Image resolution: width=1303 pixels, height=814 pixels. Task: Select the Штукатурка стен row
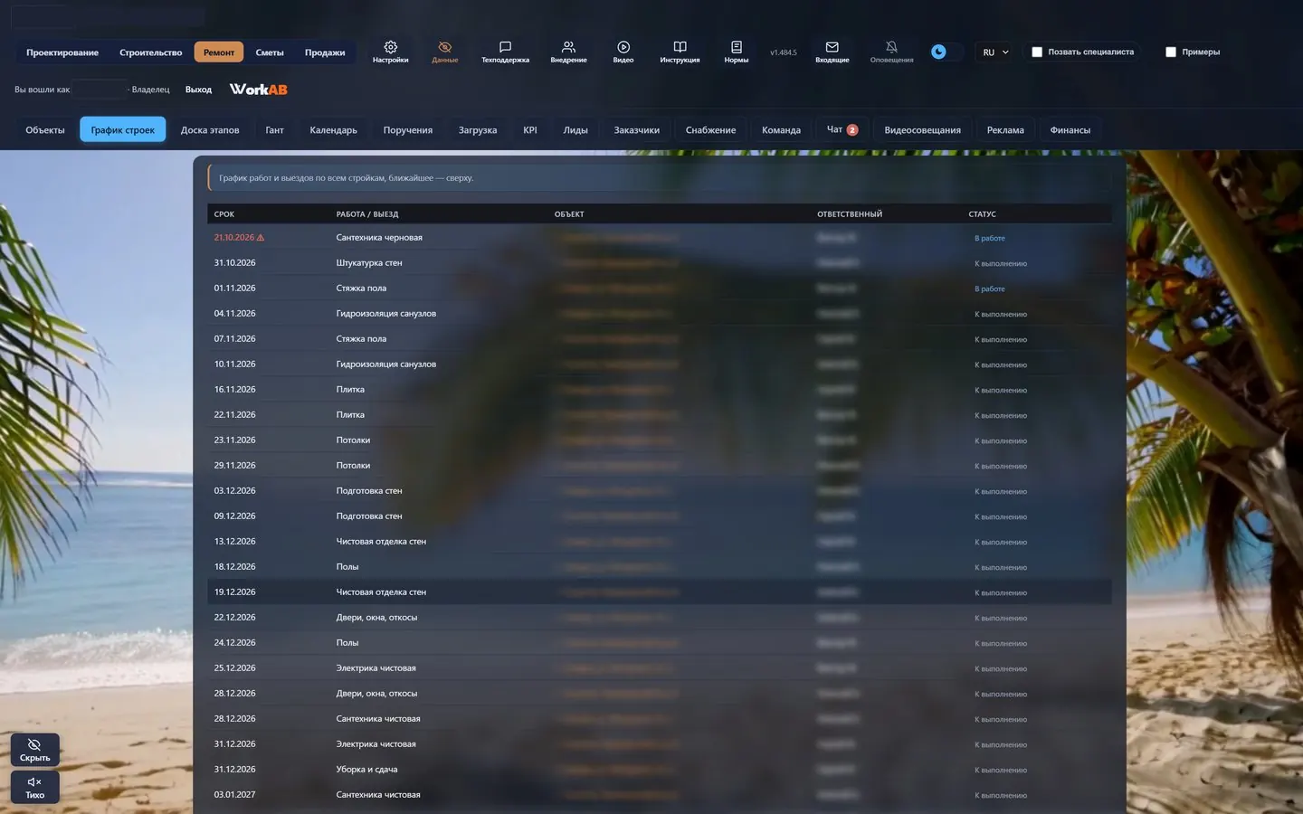(x=660, y=263)
